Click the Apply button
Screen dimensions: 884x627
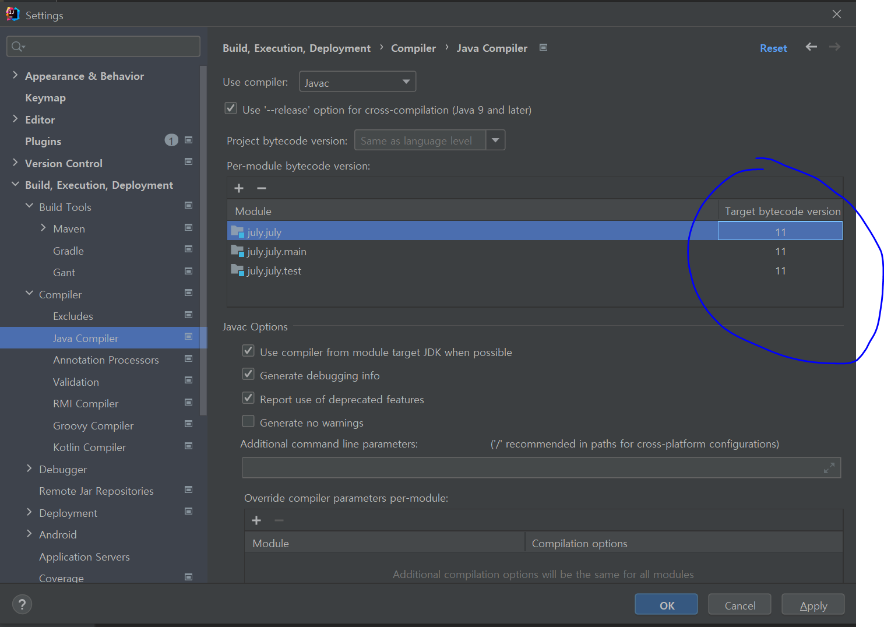pos(813,605)
